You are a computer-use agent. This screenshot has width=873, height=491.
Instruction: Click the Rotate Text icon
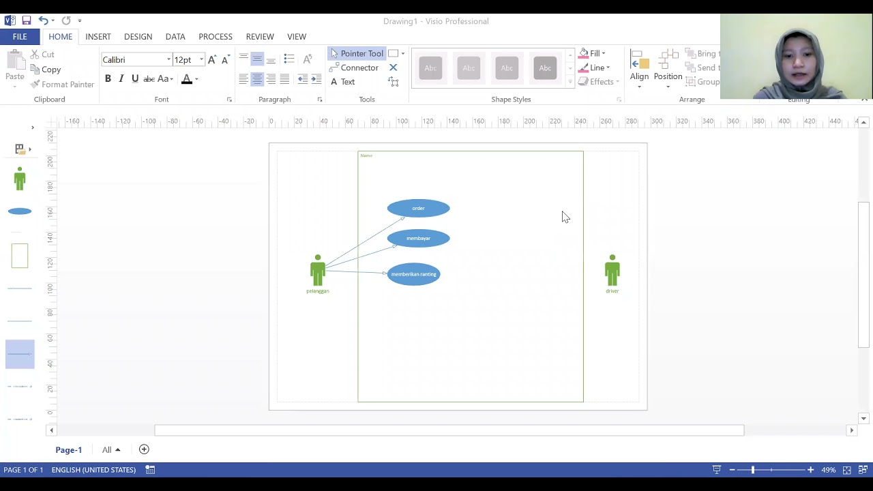click(x=308, y=59)
